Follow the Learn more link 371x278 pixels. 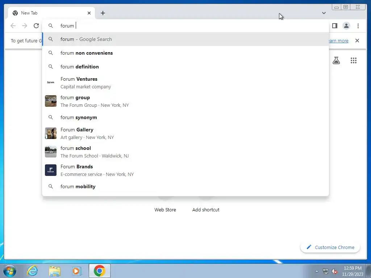coord(338,41)
